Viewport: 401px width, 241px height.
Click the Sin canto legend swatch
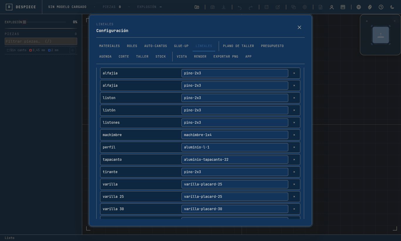(x=8, y=50)
